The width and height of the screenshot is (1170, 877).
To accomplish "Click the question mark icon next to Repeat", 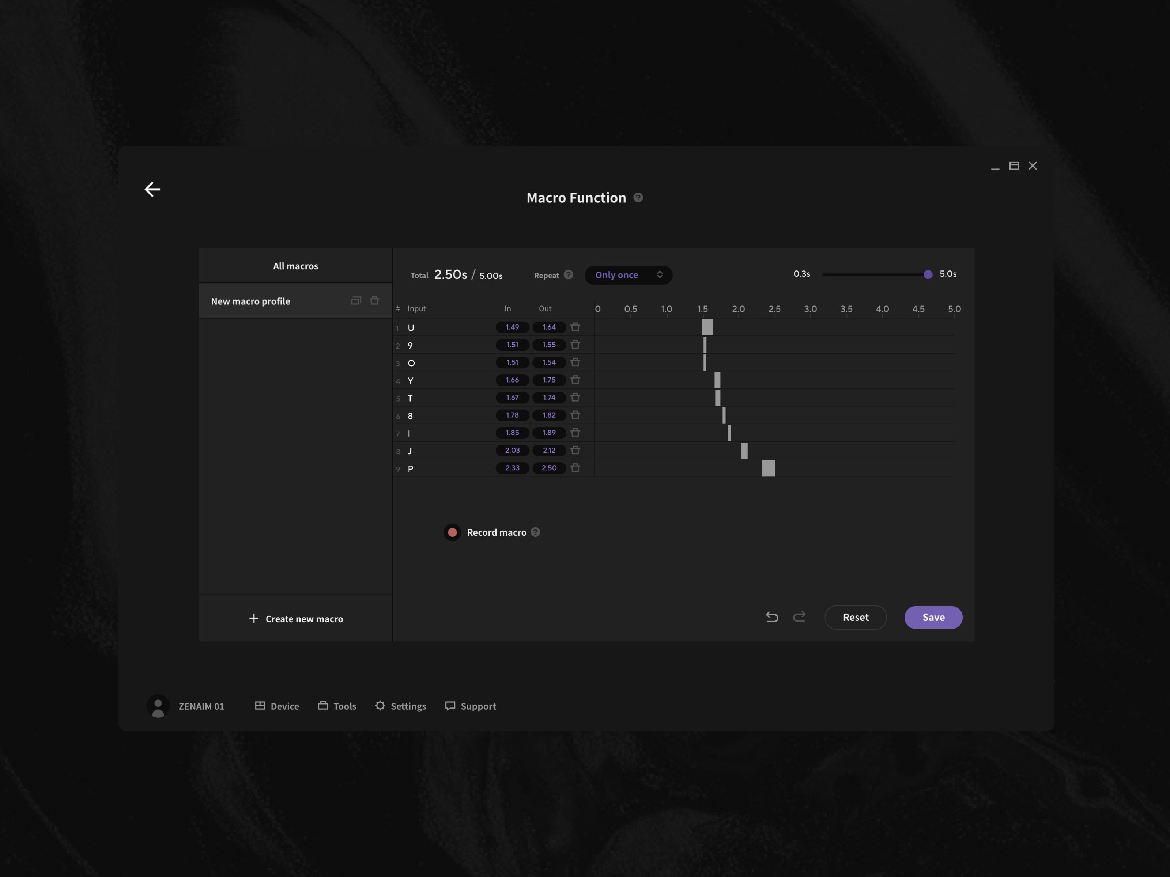I will pyautogui.click(x=569, y=274).
